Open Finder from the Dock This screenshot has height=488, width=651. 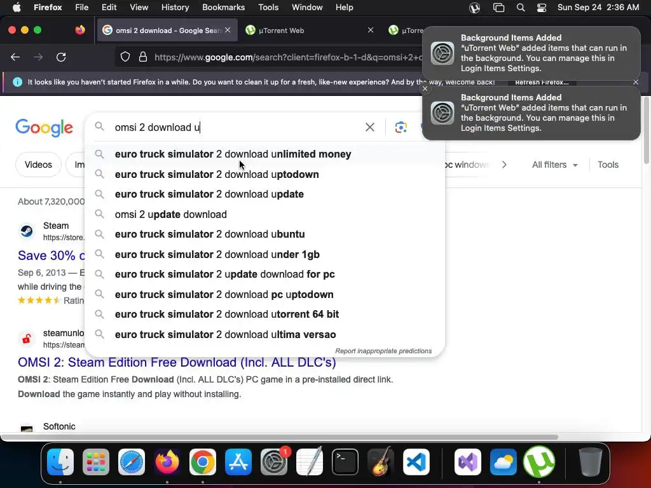tap(60, 462)
